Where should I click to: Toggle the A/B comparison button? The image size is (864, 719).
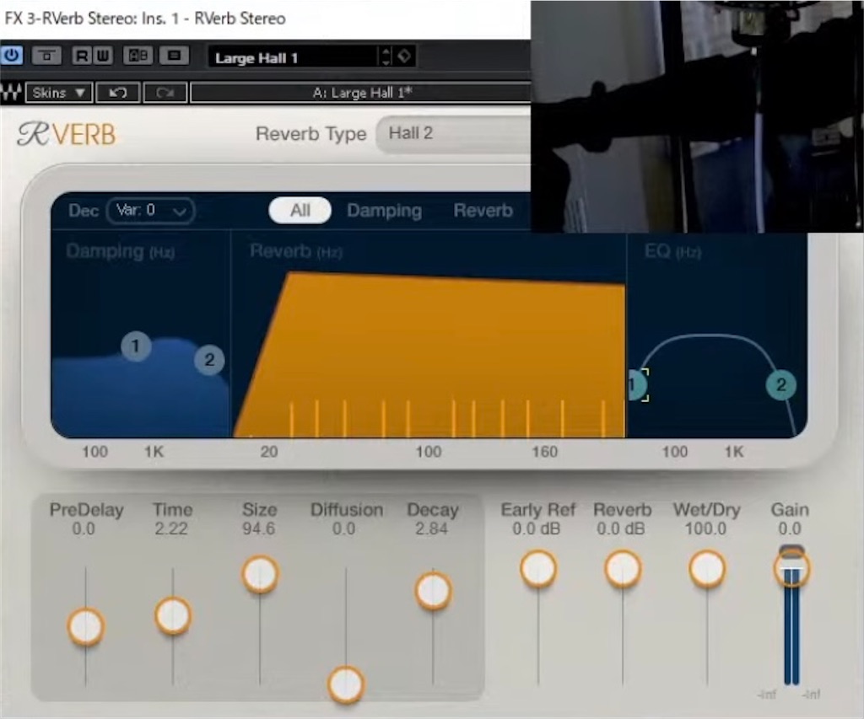coord(138,56)
